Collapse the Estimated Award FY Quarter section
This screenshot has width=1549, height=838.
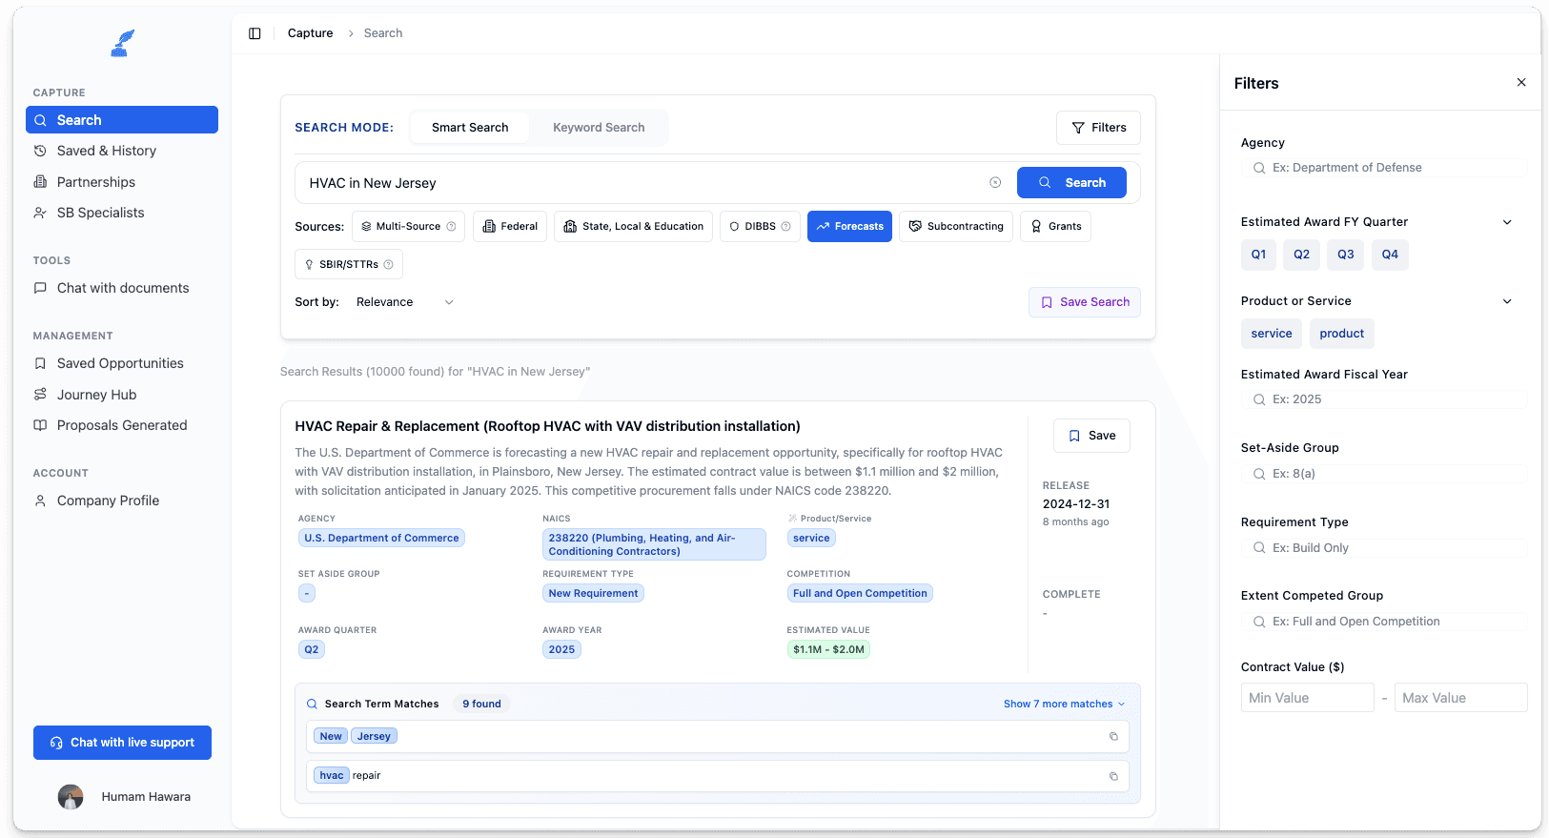pos(1507,222)
